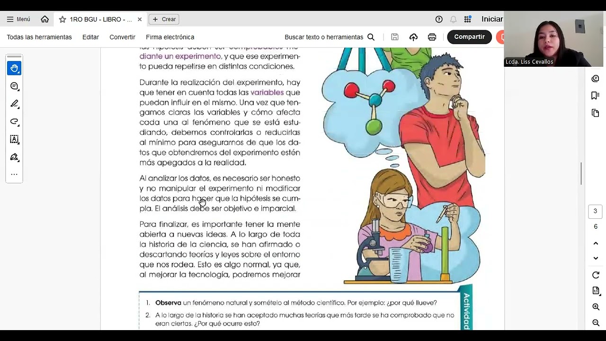Screen dimensions: 606x341
Task: Go to next page down arrow
Action: tap(596, 258)
